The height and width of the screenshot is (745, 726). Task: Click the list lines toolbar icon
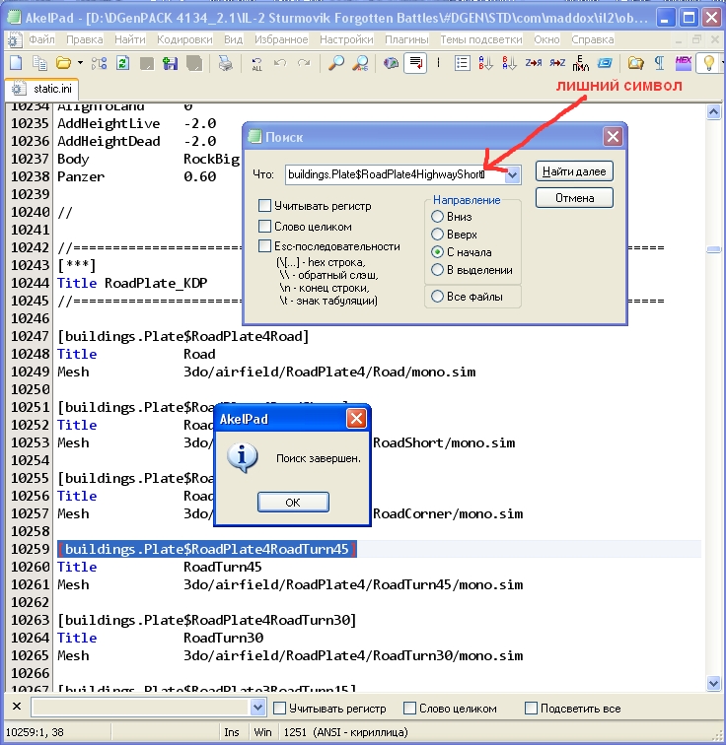[x=462, y=63]
